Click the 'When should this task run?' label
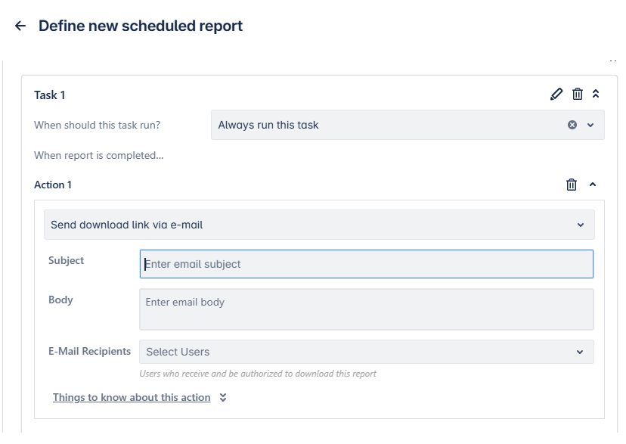The width and height of the screenshot is (626, 444). pyautogui.click(x=97, y=125)
